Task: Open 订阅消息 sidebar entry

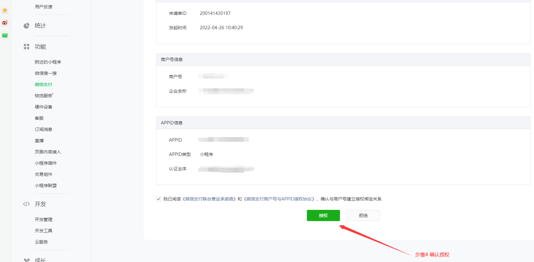Action: point(43,129)
